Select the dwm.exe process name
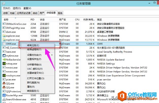 point(11,32)
